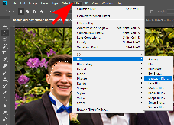Screen dimensions: 174x125
Task: Select the Pen tool
Action: point(5,119)
